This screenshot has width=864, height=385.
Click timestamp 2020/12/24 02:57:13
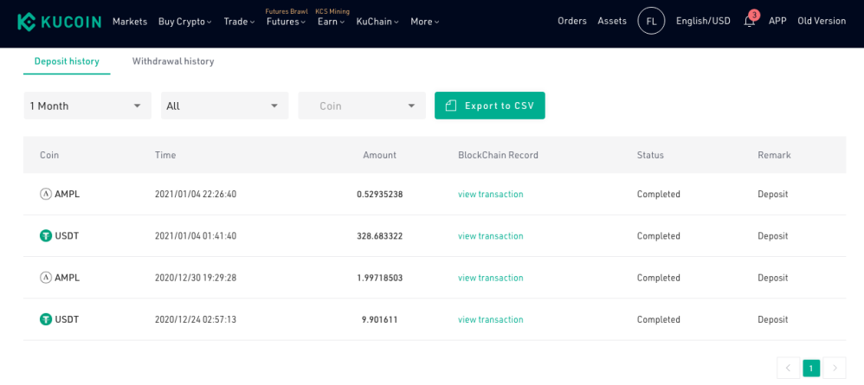click(x=196, y=319)
